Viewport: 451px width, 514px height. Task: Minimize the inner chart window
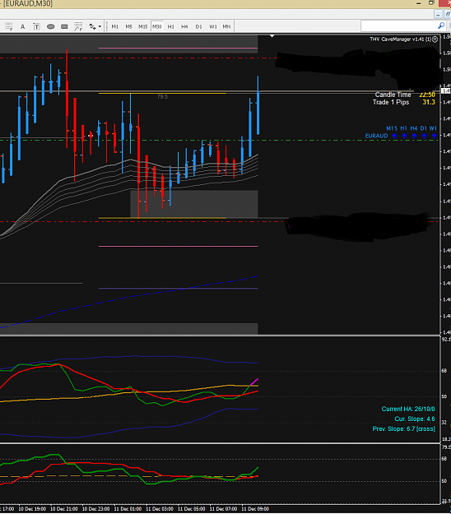pos(438,14)
